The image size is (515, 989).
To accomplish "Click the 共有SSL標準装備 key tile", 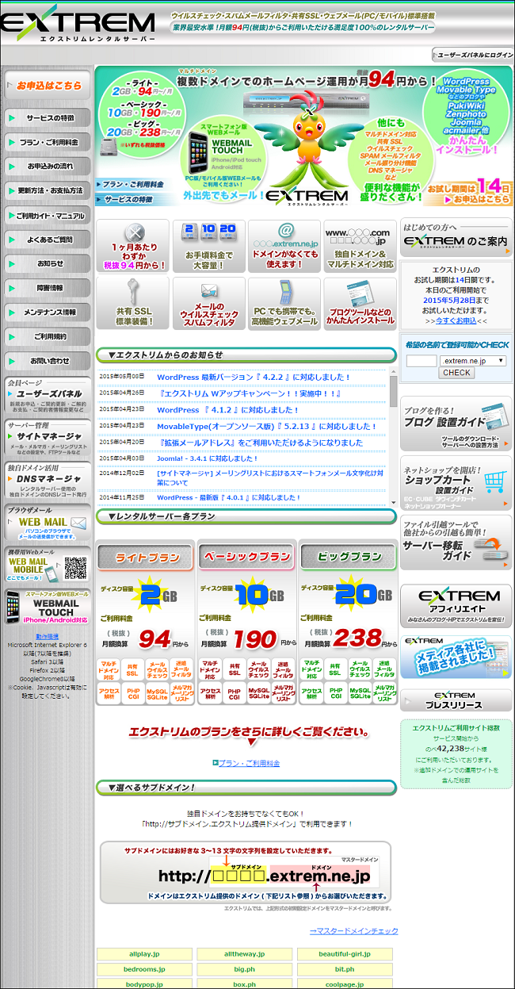I will [x=132, y=303].
